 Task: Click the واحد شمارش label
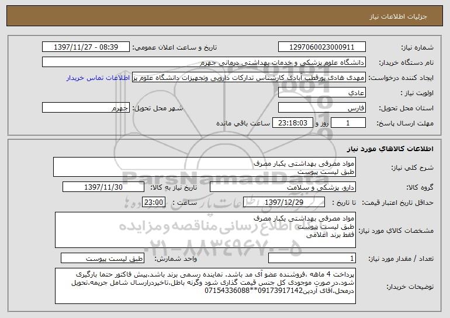pos(176,258)
